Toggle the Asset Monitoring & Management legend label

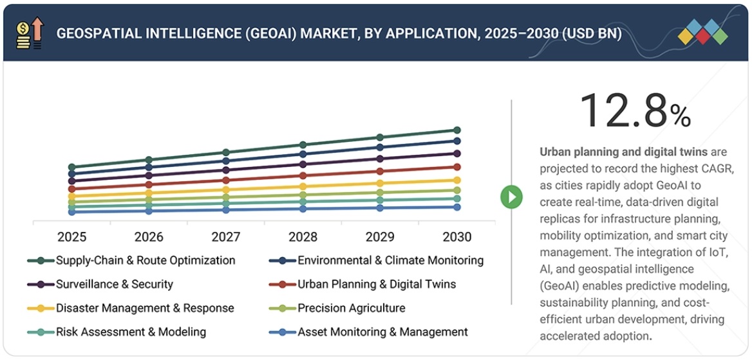[382, 332]
